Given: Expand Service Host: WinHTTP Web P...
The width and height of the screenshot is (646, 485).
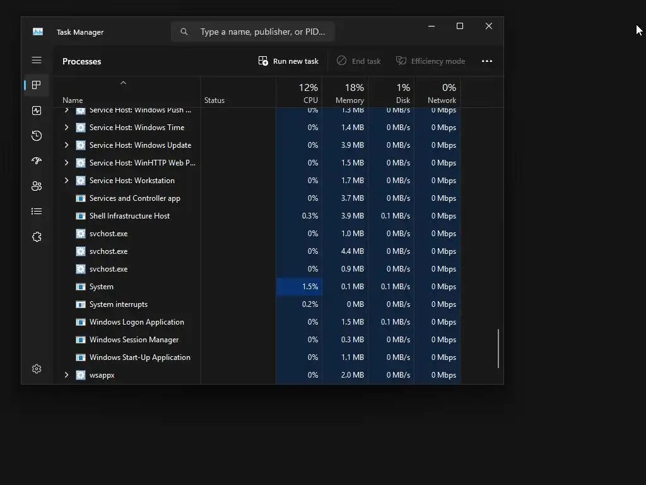Looking at the screenshot, I should point(66,162).
